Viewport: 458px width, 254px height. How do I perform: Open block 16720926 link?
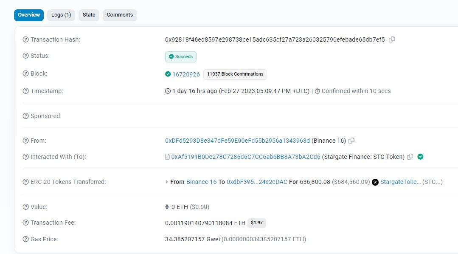186,74
